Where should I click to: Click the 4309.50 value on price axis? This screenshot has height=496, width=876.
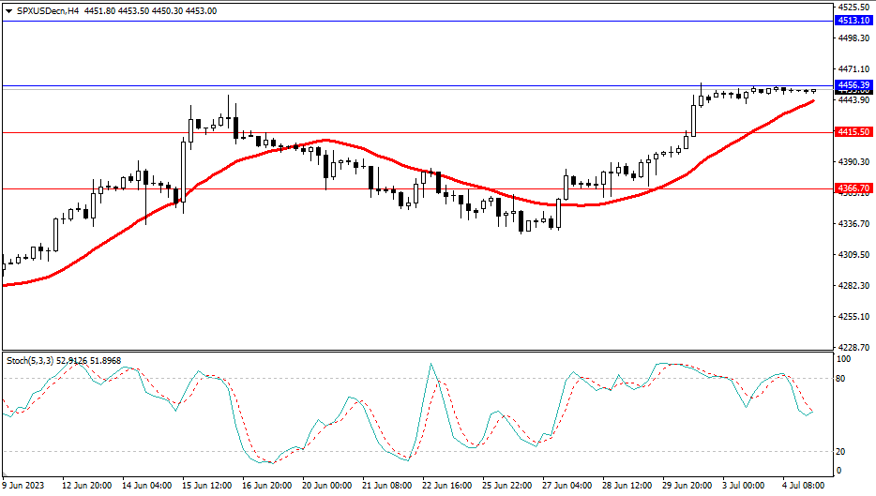[x=853, y=254]
